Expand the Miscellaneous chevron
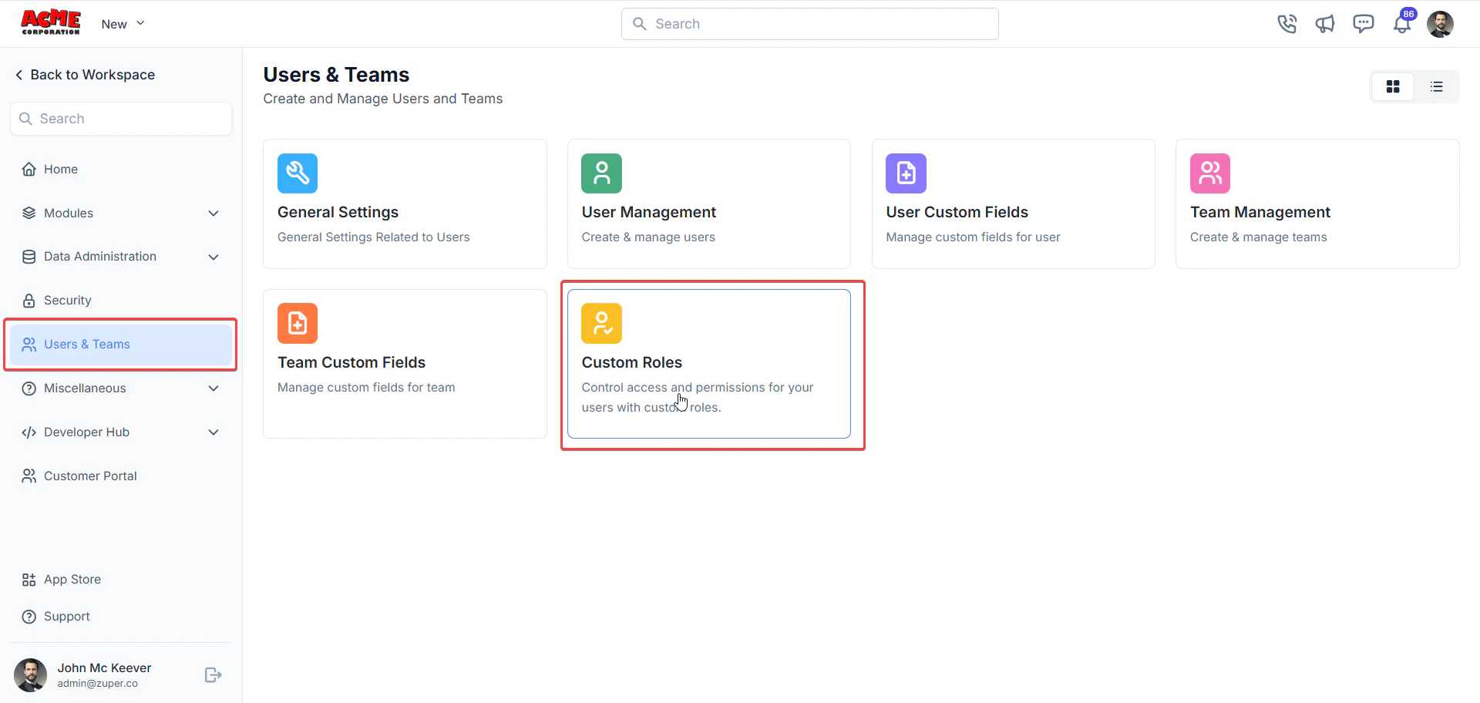The width and height of the screenshot is (1480, 703). 214,388
